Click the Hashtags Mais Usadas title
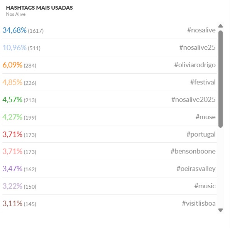 point(39,8)
